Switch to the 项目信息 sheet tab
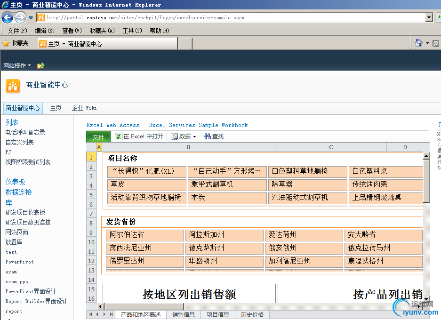441x320 pixels. [x=218, y=315]
